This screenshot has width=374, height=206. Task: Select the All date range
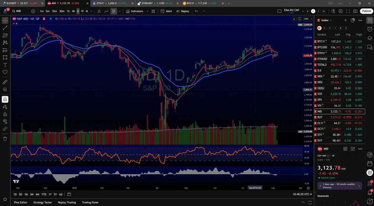click(x=61, y=194)
